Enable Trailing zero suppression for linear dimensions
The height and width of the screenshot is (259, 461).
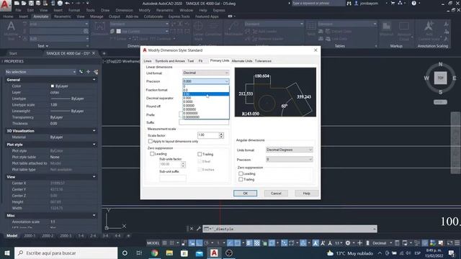[200, 154]
